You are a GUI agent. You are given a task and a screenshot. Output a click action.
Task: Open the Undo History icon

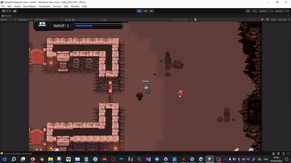248,11
